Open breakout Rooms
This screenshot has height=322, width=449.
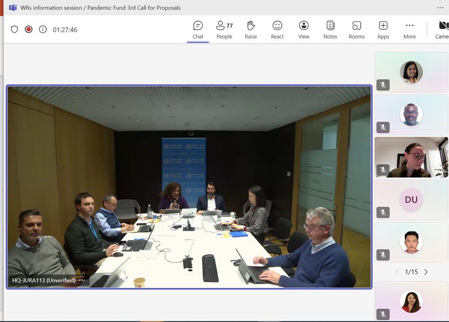(x=356, y=30)
